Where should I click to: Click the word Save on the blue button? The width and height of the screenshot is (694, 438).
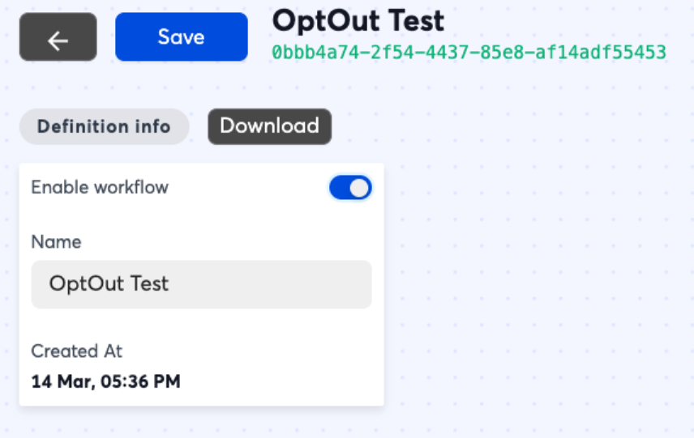181,37
